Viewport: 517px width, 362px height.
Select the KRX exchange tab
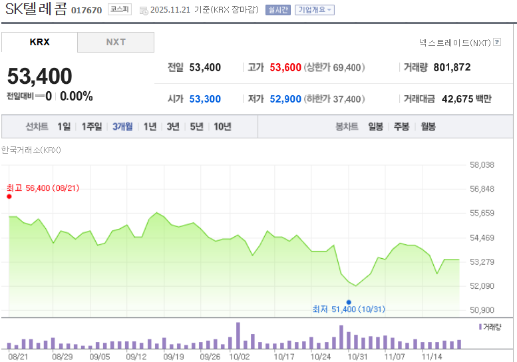coord(39,42)
